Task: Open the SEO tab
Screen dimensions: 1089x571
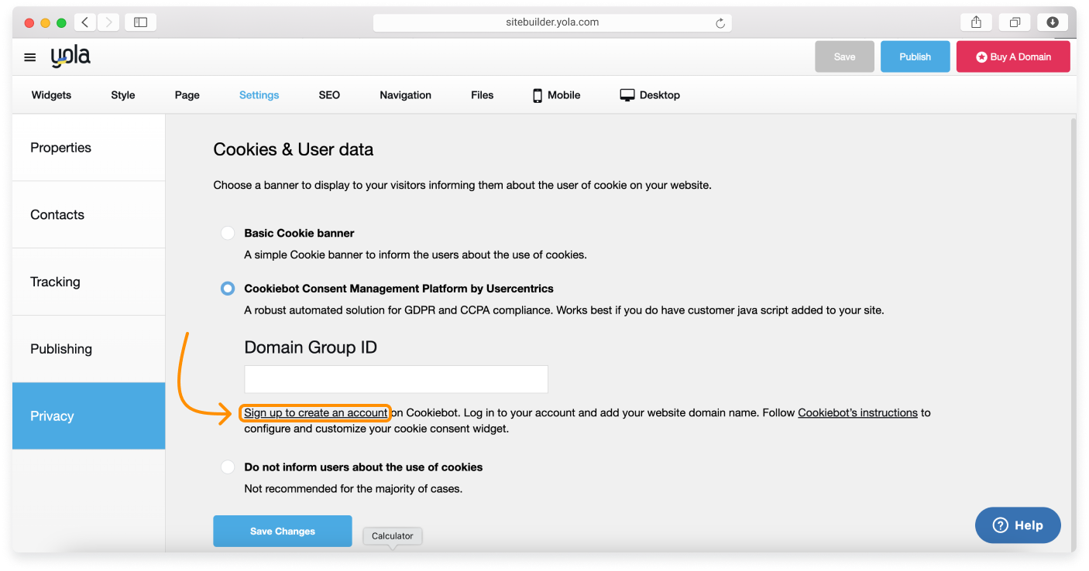Action: tap(329, 95)
